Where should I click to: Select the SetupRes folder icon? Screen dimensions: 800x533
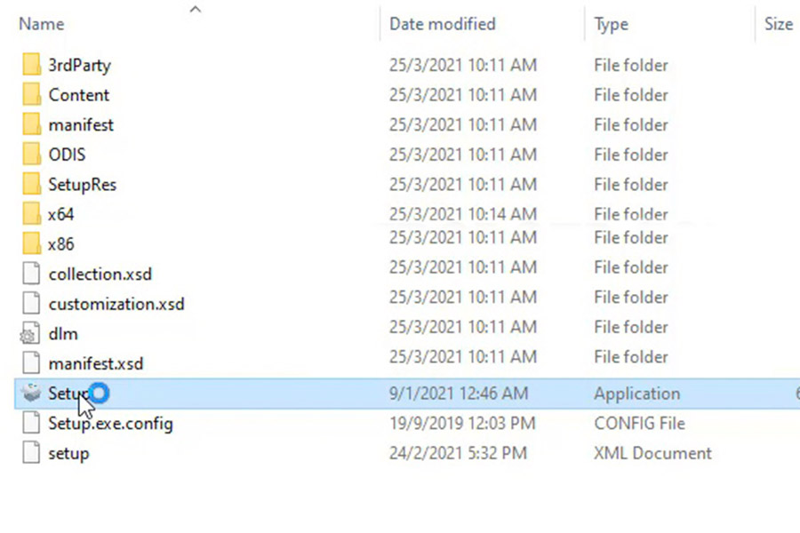[31, 184]
